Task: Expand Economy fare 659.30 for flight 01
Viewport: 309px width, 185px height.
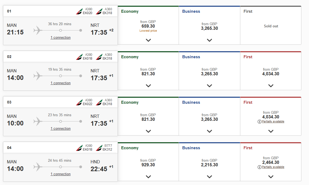Action: coord(149,40)
